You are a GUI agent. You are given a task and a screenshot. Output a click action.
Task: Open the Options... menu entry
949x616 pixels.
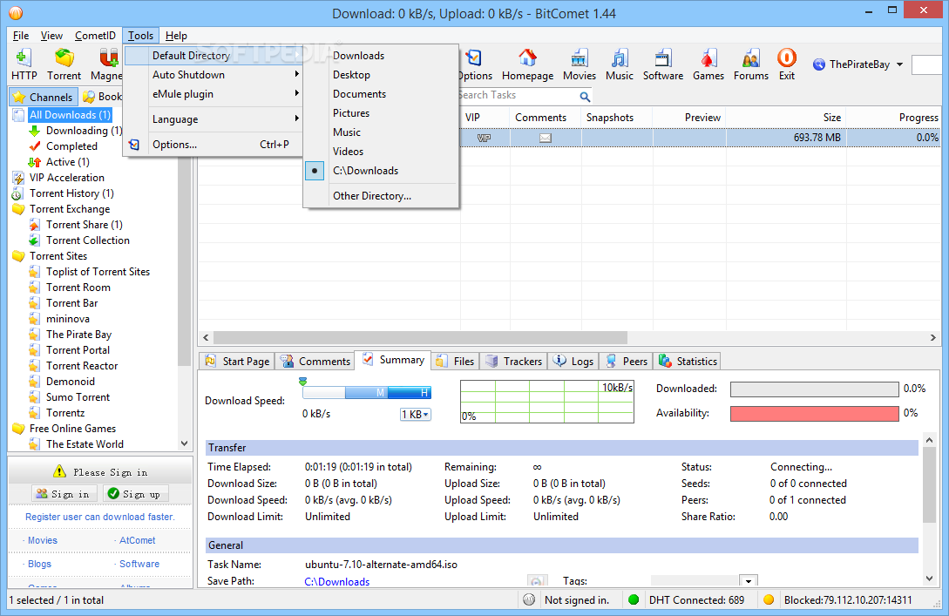213,145
